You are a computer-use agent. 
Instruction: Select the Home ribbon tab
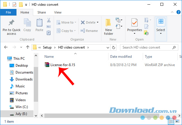[x=25, y=12]
